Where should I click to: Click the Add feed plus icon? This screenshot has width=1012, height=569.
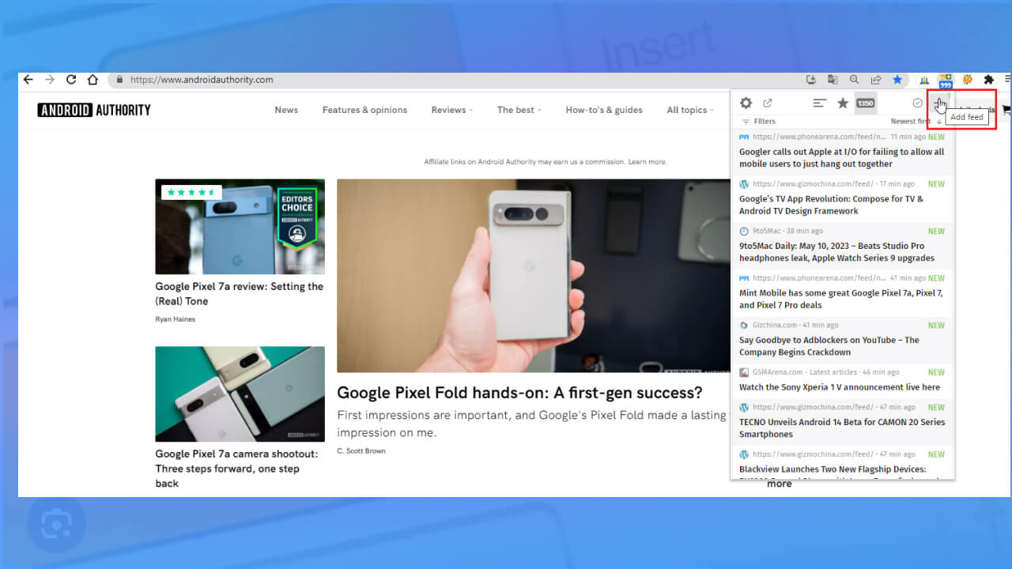pyautogui.click(x=939, y=103)
